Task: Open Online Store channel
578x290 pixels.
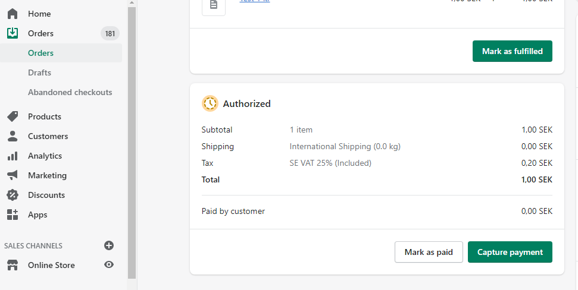Action: [51, 265]
